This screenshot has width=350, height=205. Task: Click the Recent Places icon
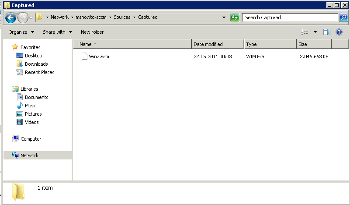coord(20,72)
